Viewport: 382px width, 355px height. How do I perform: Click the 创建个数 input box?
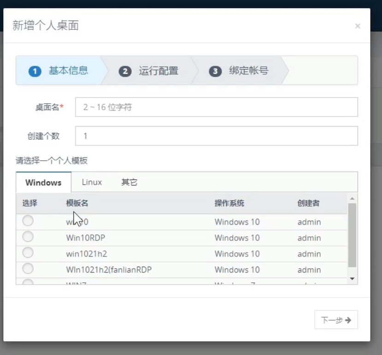216,136
